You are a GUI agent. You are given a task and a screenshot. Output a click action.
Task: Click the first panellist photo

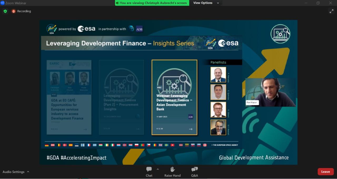[x=218, y=75]
